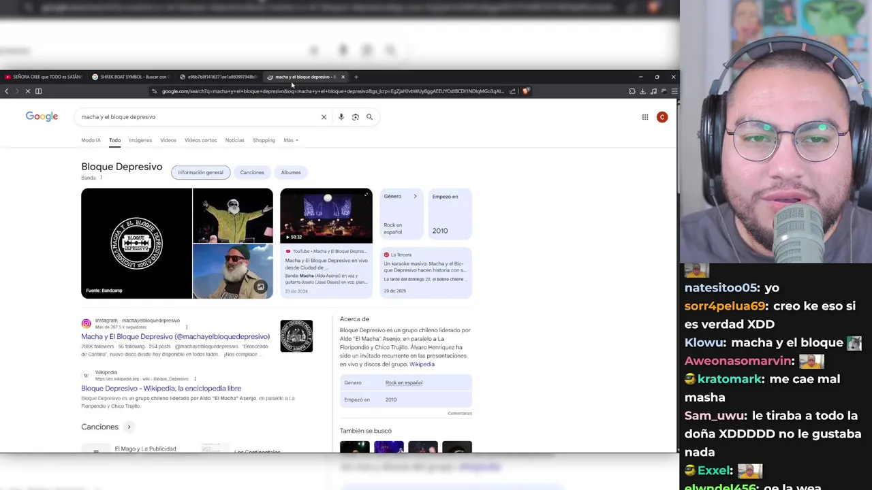Click the share icon in address bar
Viewport: 872px width, 490px height.
[x=512, y=91]
